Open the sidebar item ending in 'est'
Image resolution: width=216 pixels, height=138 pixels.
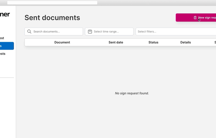coord(2,38)
